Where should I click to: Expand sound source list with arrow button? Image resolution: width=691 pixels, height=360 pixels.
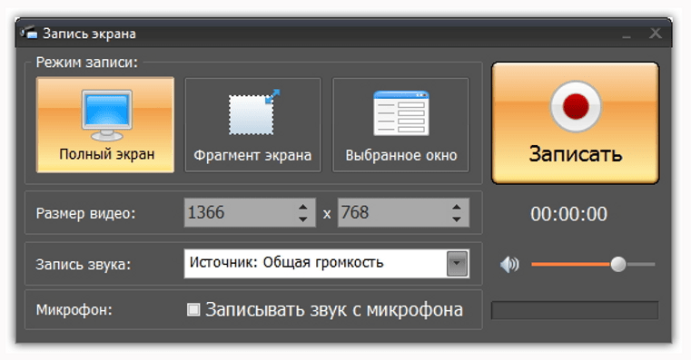457,264
